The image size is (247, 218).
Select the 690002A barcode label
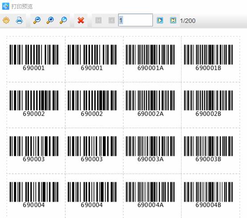pos(150,103)
